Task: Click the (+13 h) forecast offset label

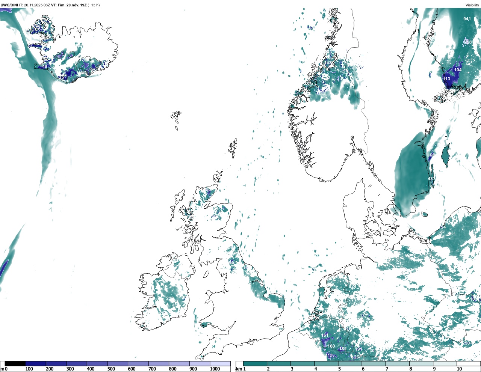Action: click(x=94, y=5)
